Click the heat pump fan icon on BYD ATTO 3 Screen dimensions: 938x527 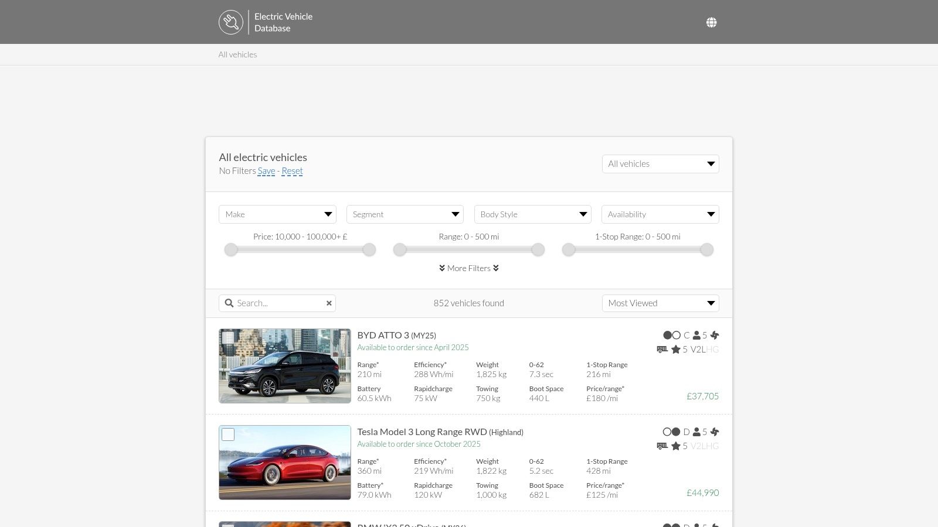point(715,336)
